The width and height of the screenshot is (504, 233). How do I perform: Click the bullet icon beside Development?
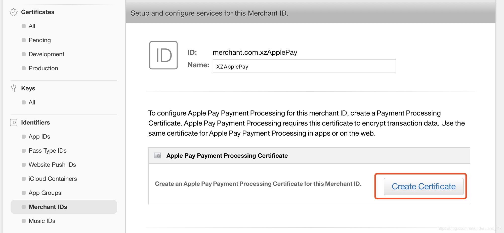24,54
